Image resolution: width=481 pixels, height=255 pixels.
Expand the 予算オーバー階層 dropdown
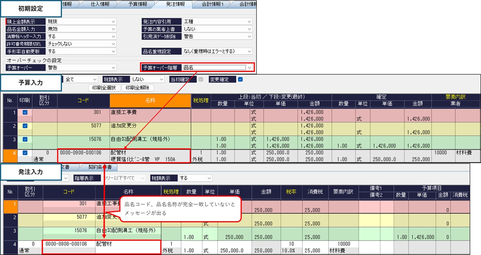pyautogui.click(x=249, y=67)
